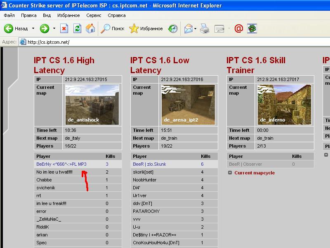This screenshot has width=330, height=248.
Task: Go to Home page icon
Action: [x=90, y=29]
